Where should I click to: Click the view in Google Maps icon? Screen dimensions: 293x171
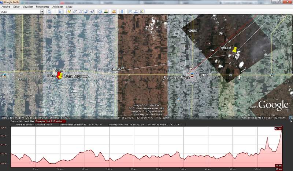pos(142,12)
